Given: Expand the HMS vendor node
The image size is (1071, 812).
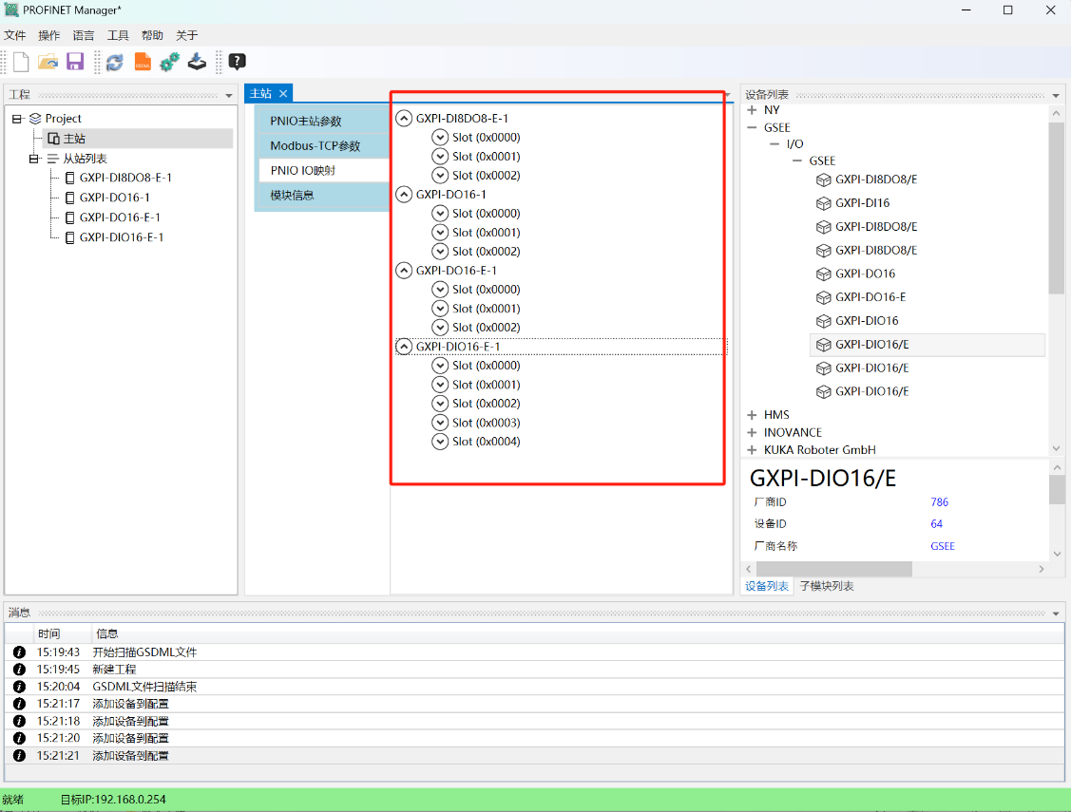Looking at the screenshot, I should click(x=752, y=415).
